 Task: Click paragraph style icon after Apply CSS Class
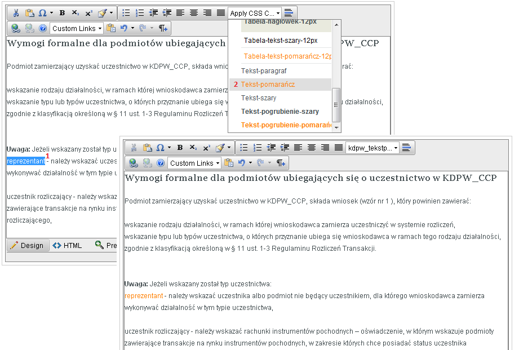pyautogui.click(x=289, y=13)
